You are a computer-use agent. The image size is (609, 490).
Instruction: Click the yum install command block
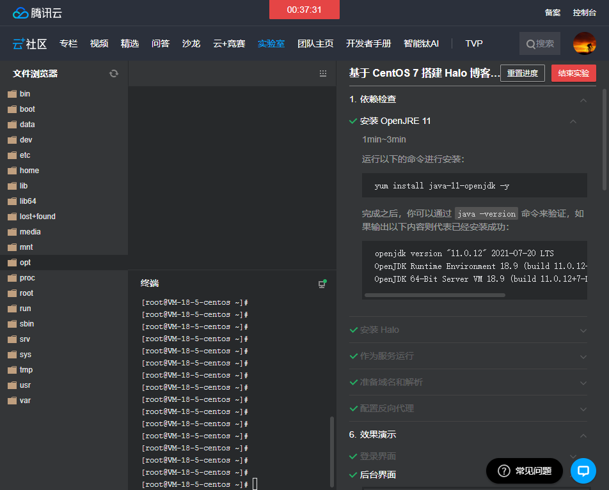(474, 185)
